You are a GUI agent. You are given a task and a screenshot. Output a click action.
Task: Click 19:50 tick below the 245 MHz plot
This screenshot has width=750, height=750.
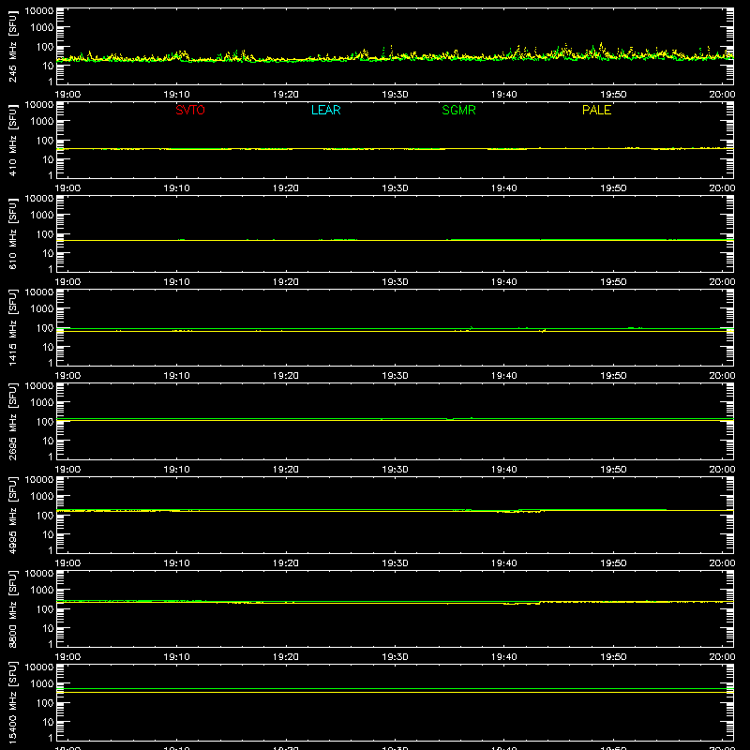(x=613, y=95)
